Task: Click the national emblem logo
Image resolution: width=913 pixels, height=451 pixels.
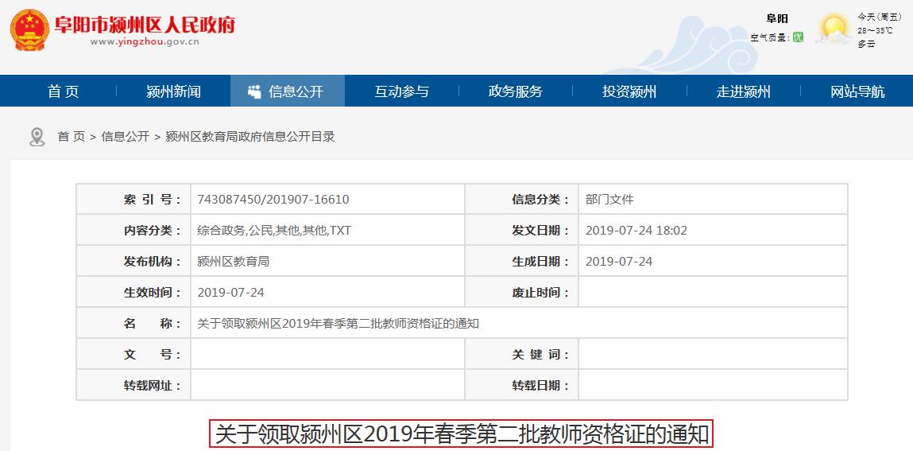Action: [30, 30]
